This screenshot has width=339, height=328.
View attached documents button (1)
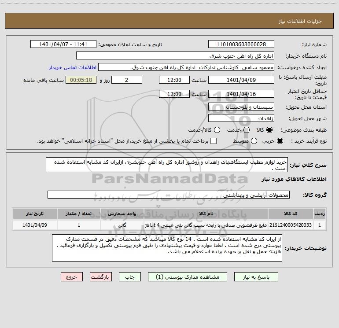[x=187, y=277]
